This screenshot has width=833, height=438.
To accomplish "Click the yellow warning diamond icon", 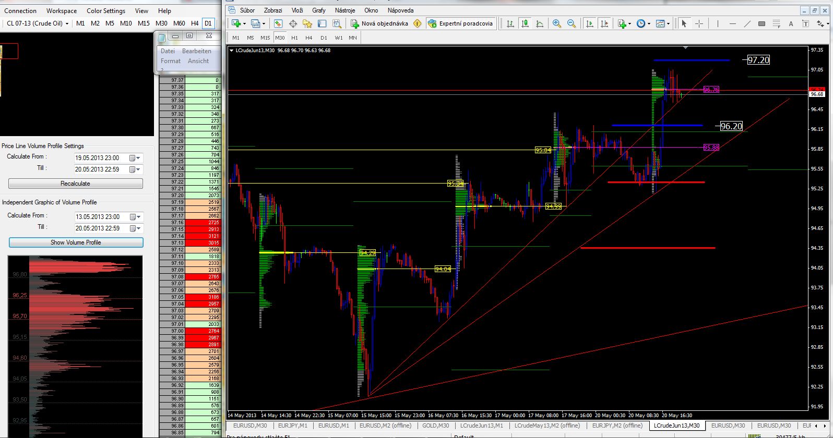I will [x=417, y=23].
